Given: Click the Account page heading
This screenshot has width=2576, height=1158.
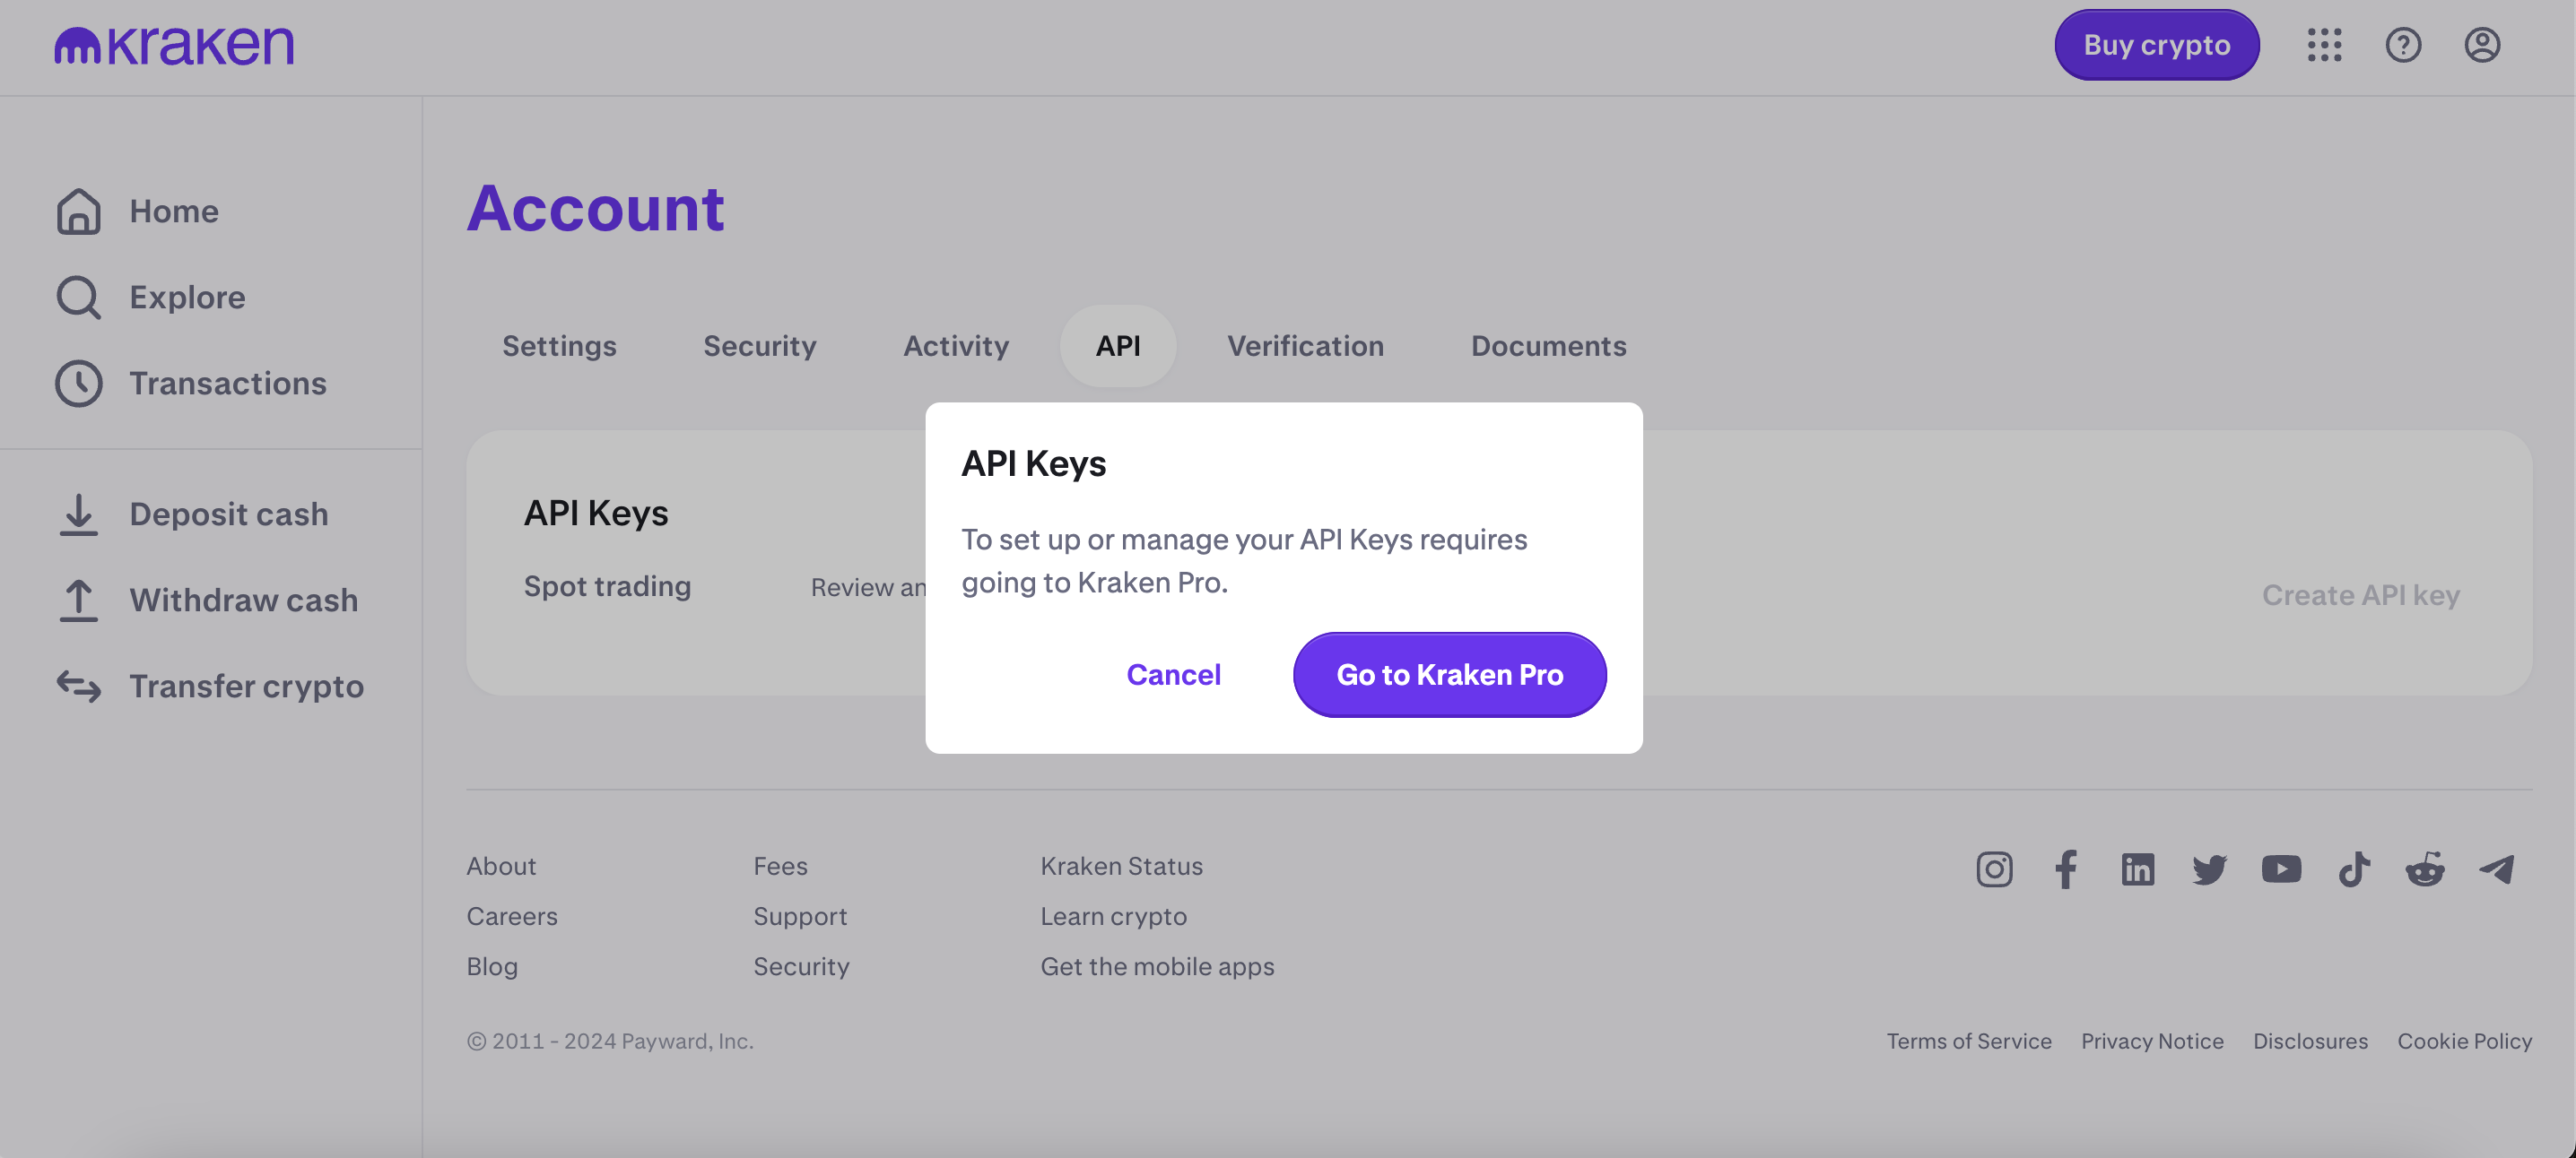Looking at the screenshot, I should tap(595, 208).
